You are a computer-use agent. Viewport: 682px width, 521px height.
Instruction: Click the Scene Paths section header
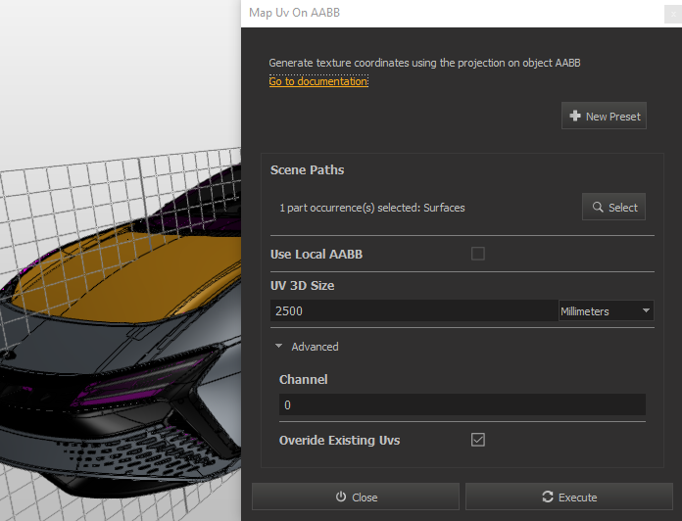click(x=307, y=170)
